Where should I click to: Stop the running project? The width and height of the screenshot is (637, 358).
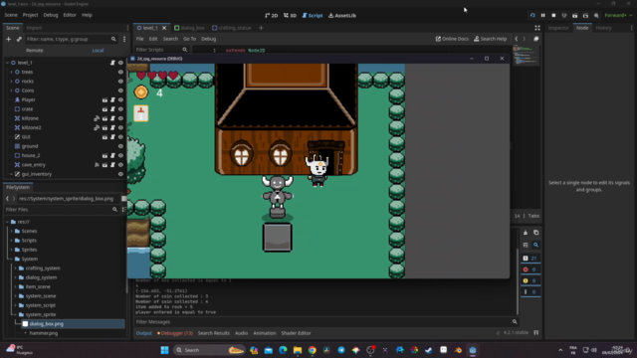click(x=553, y=16)
